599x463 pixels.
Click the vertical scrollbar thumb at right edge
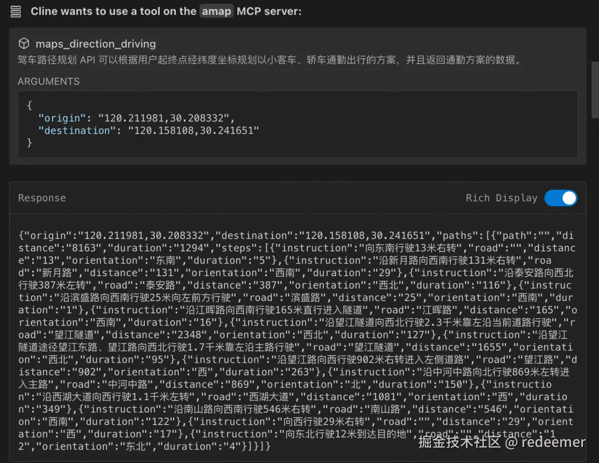point(595,90)
